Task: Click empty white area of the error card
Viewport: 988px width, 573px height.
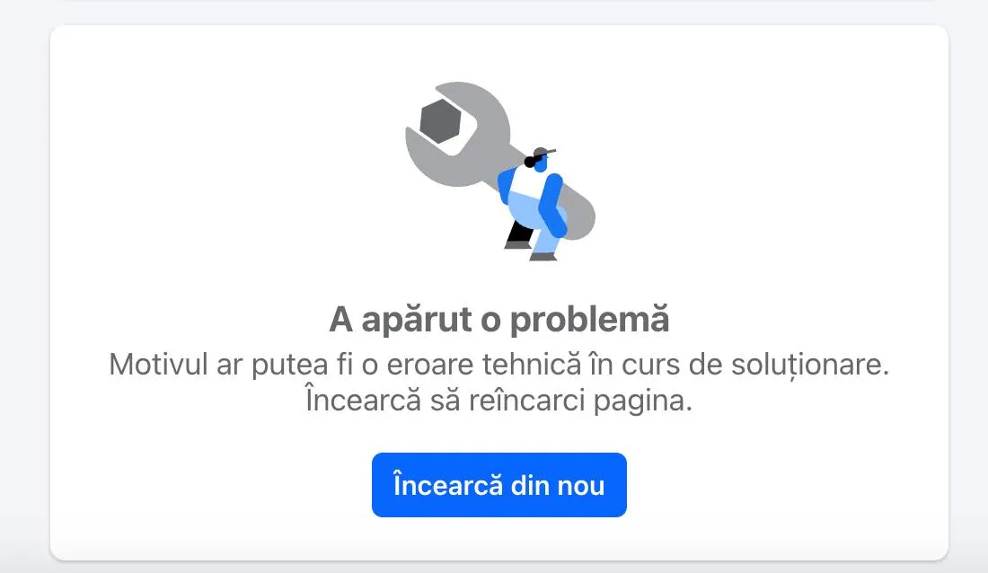Action: [788, 157]
